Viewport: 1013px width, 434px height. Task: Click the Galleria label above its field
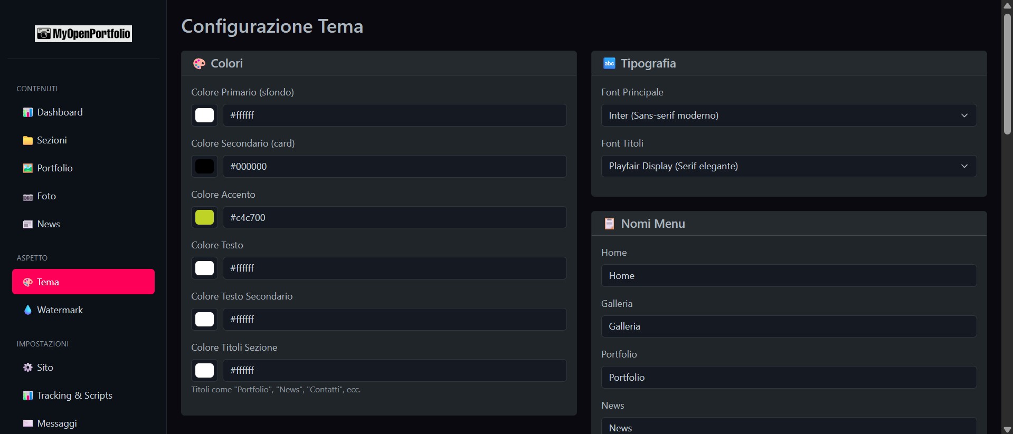617,304
